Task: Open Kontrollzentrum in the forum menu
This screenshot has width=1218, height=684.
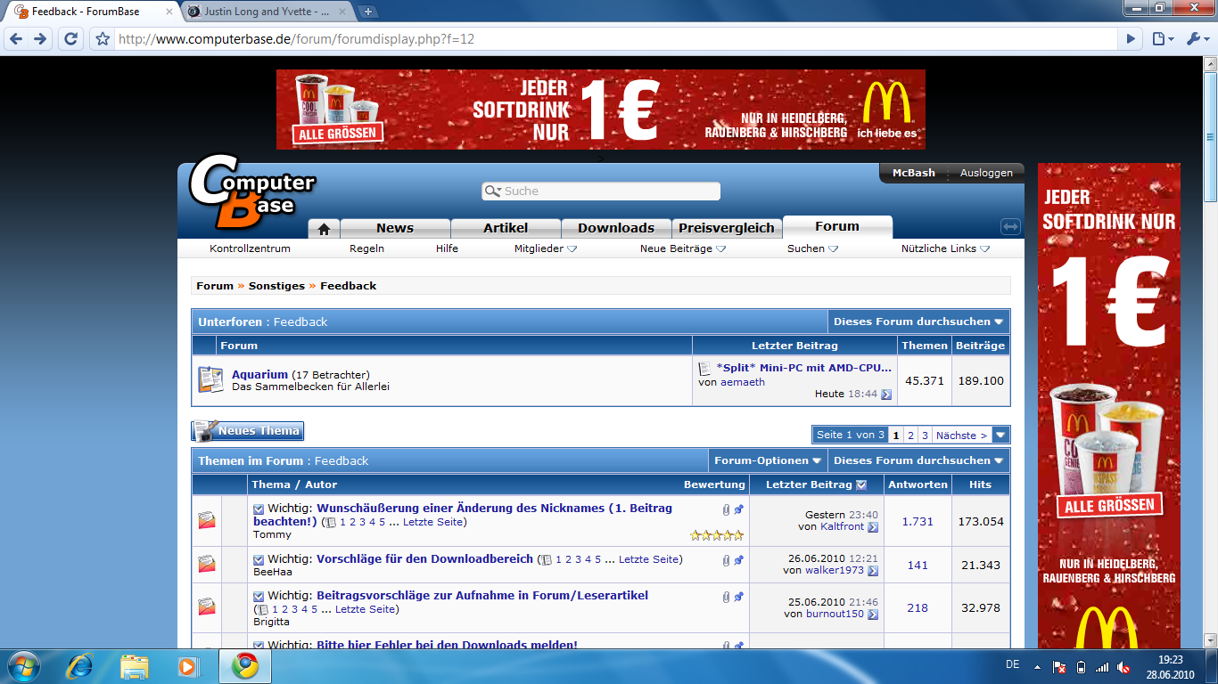Action: coord(250,248)
